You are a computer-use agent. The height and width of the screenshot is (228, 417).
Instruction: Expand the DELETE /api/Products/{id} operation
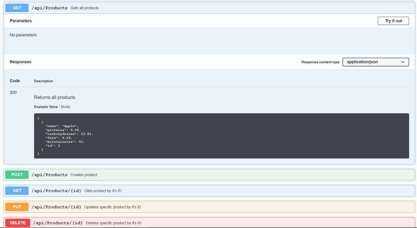pyautogui.click(x=209, y=223)
